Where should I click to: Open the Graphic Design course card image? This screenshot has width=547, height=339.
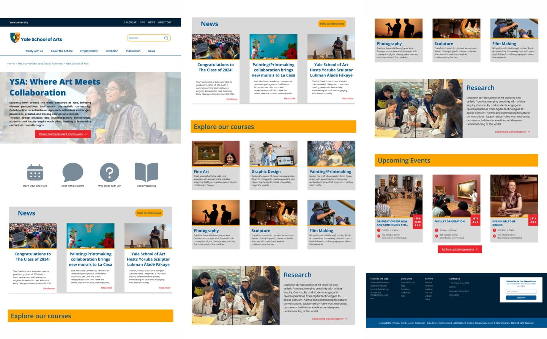[x=273, y=153]
